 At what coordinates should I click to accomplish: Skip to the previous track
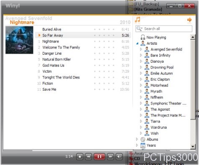(88, 157)
